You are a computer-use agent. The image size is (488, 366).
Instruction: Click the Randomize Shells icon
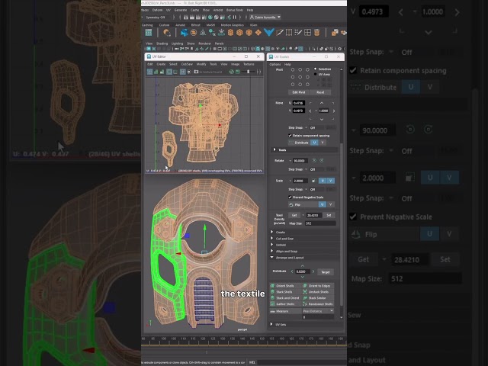[x=305, y=303]
